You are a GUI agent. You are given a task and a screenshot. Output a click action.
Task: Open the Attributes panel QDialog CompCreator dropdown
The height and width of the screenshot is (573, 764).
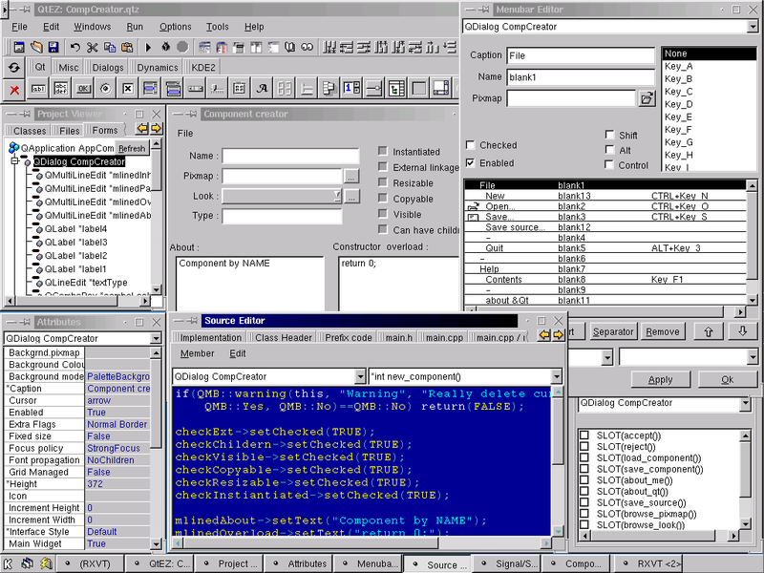156,338
